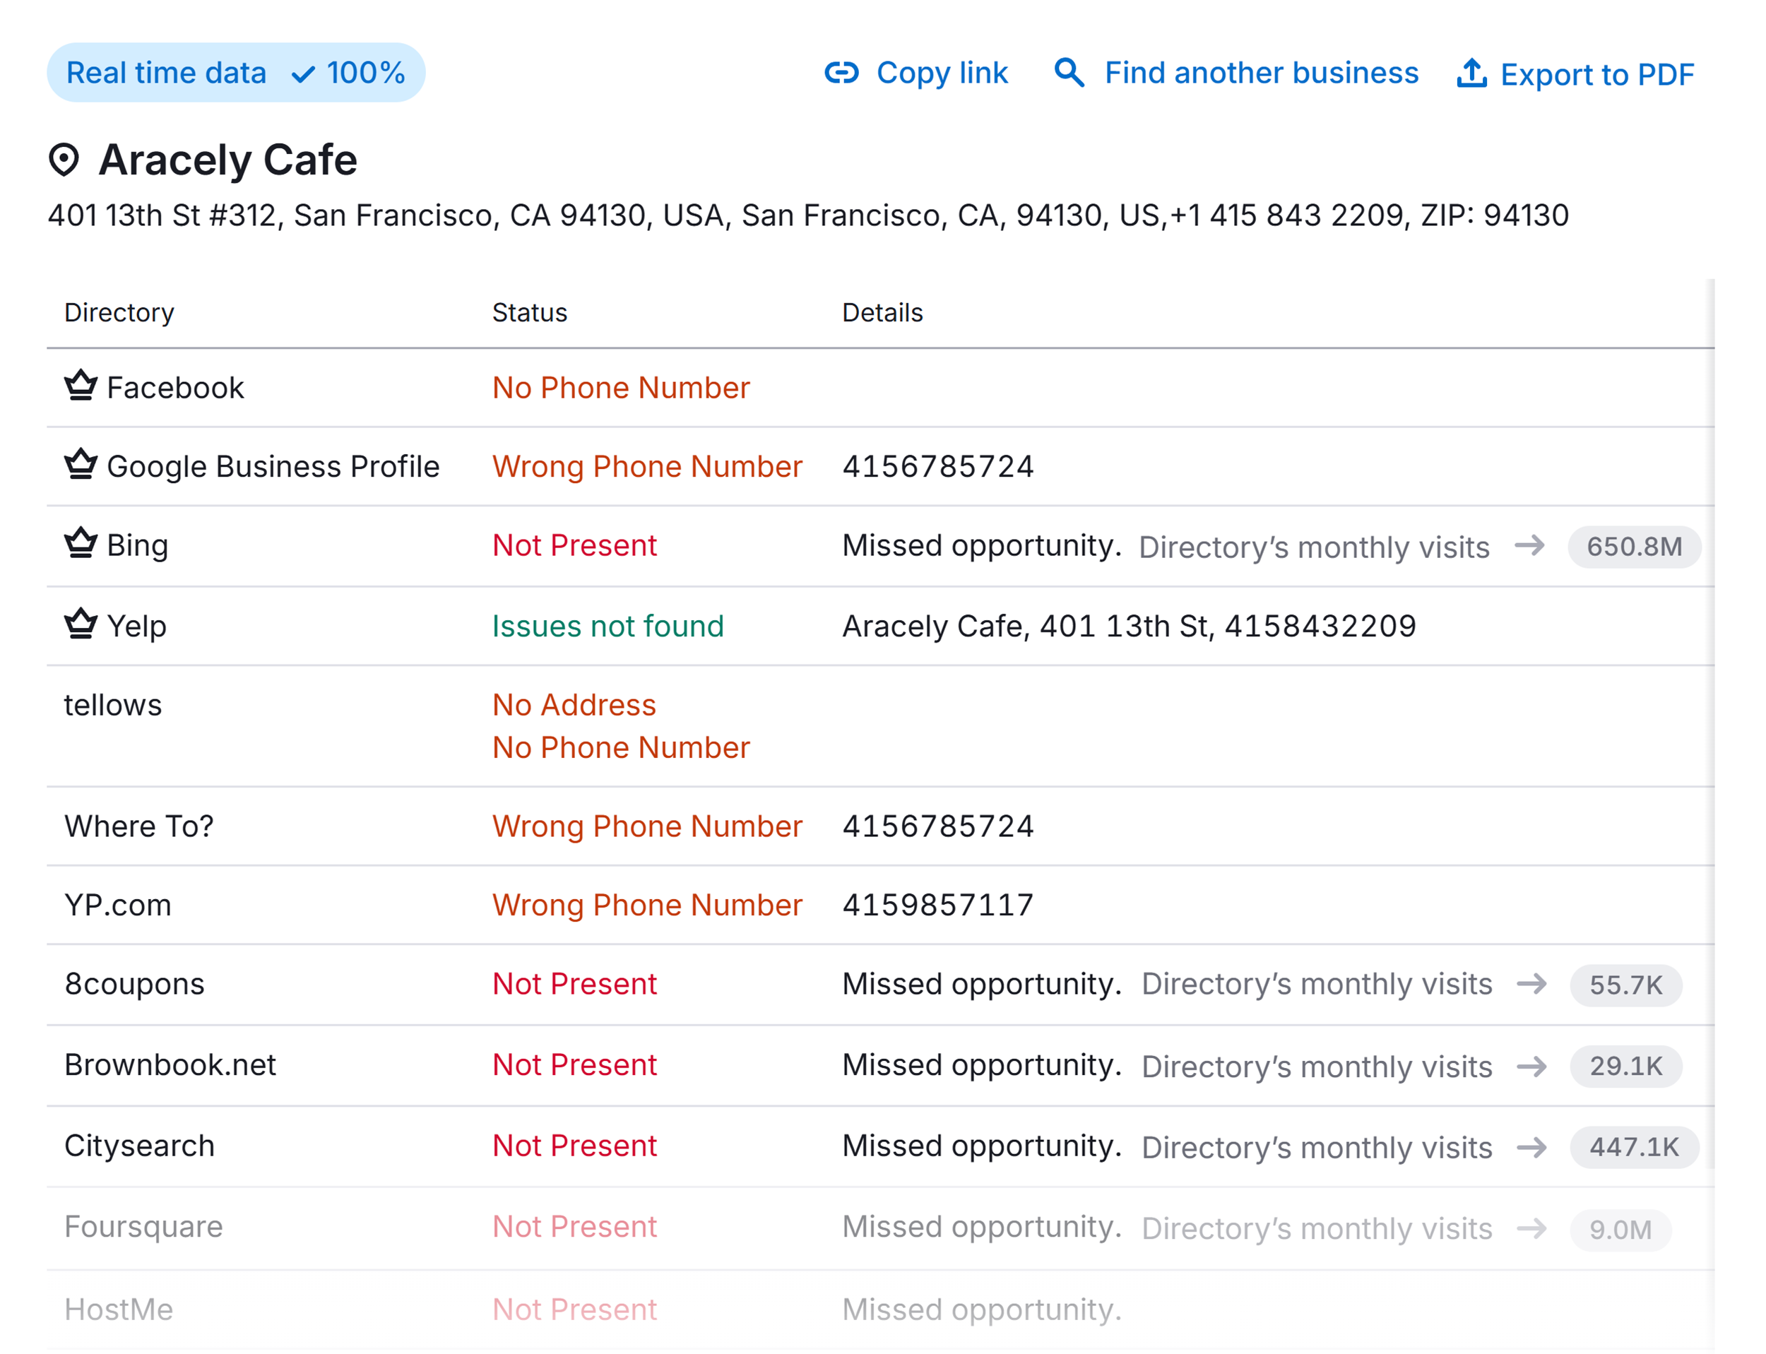Click tellows No Phone Number status
The image size is (1766, 1354).
click(x=622, y=748)
